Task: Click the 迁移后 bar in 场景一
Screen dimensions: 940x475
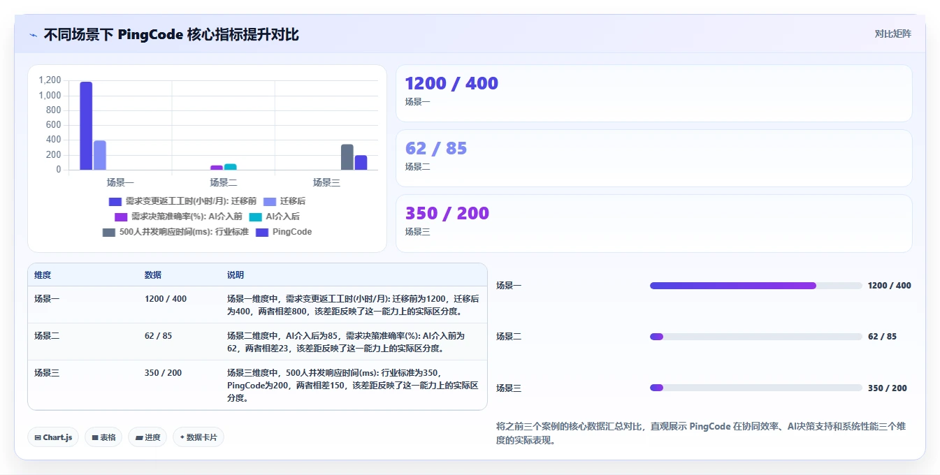Action: [100, 155]
